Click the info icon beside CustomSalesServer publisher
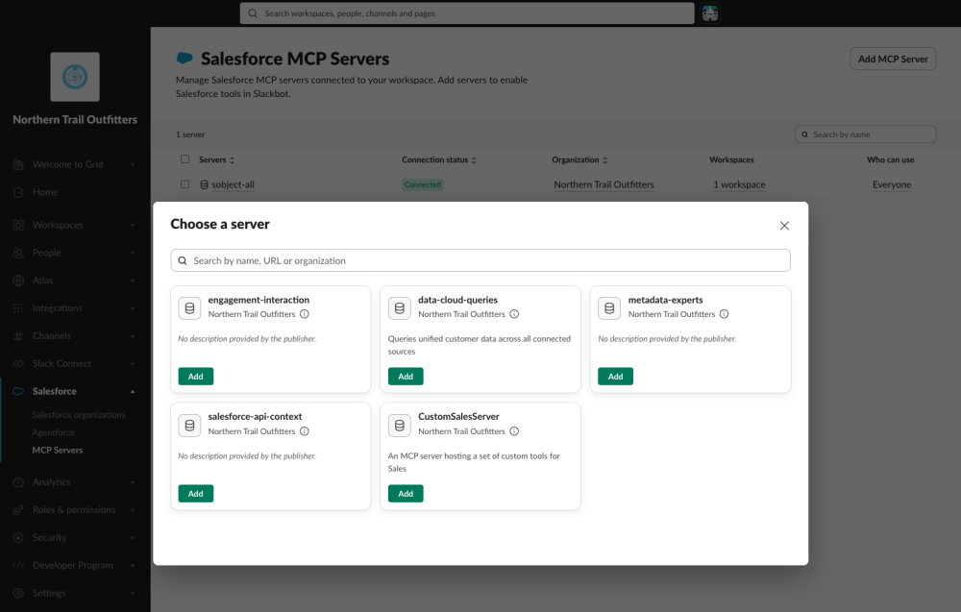Viewport: 961px width, 612px height. (514, 430)
